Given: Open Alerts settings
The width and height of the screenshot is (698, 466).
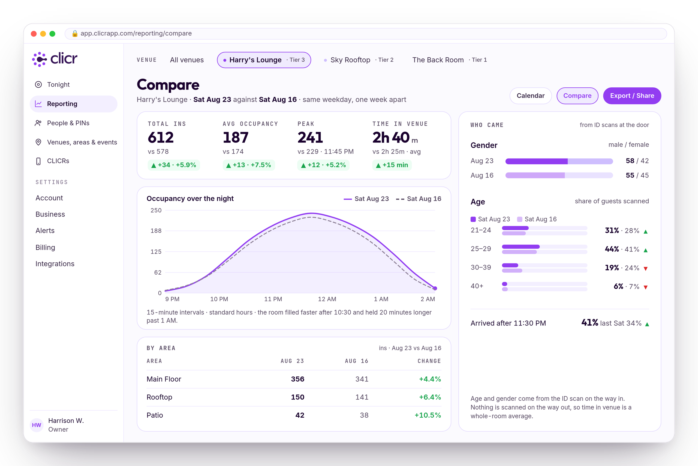Looking at the screenshot, I should tap(45, 231).
